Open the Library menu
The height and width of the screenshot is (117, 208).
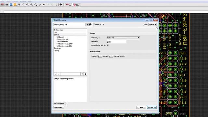pyautogui.click(x=8, y=1)
